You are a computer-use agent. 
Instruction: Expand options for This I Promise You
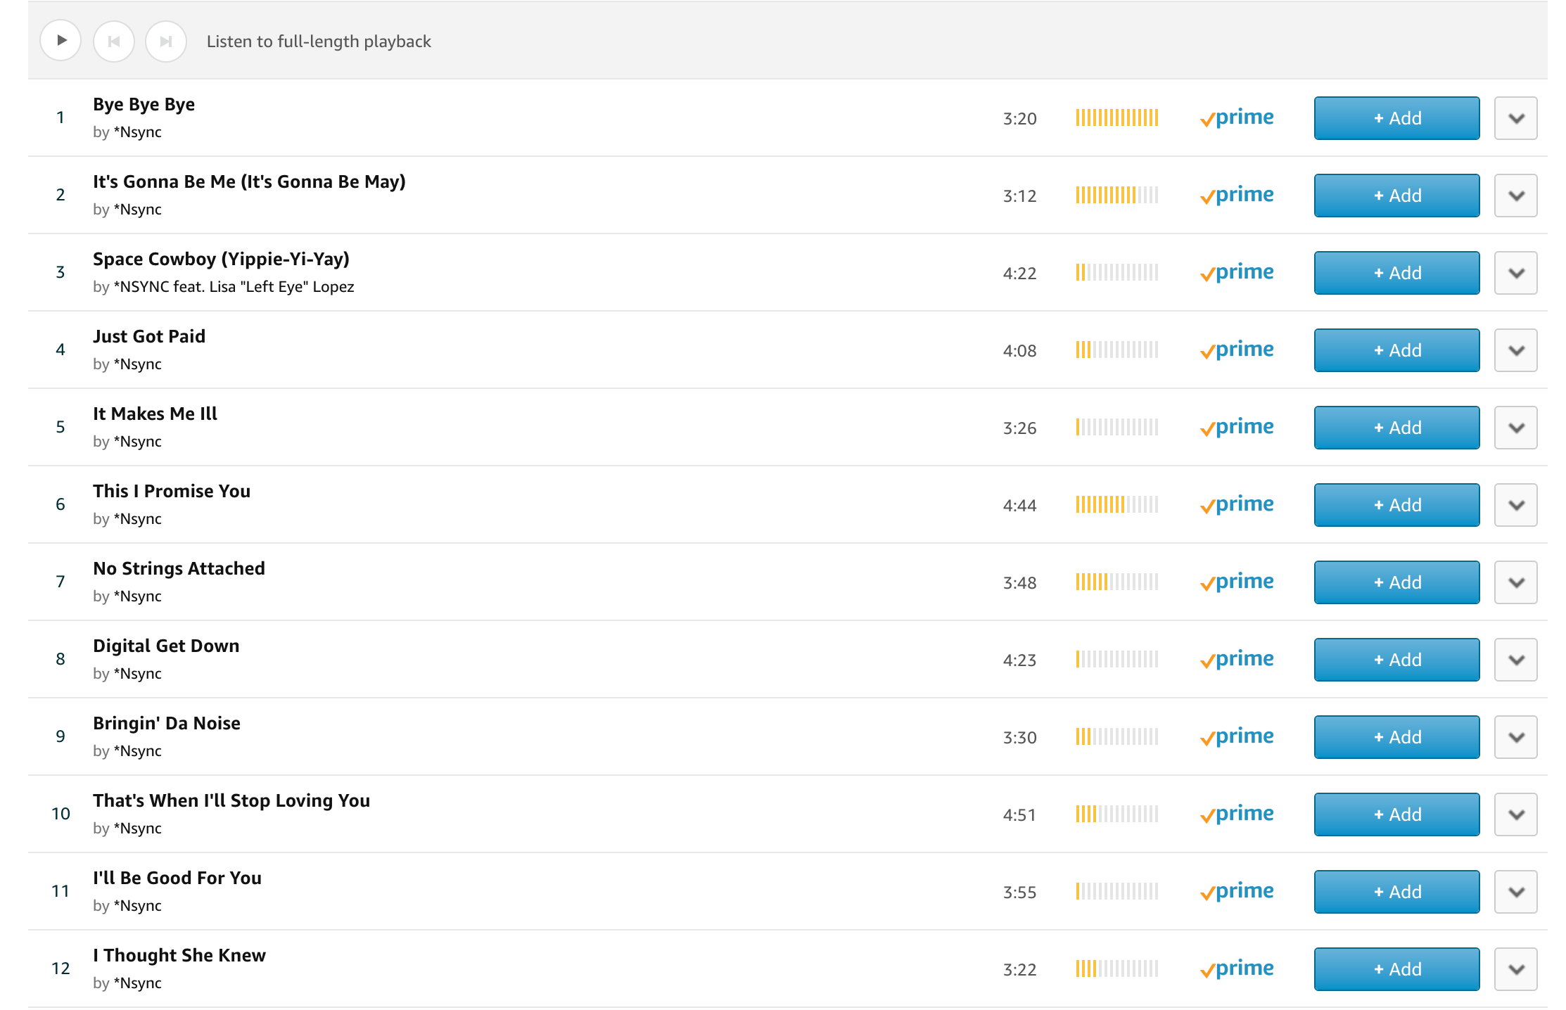(x=1516, y=505)
